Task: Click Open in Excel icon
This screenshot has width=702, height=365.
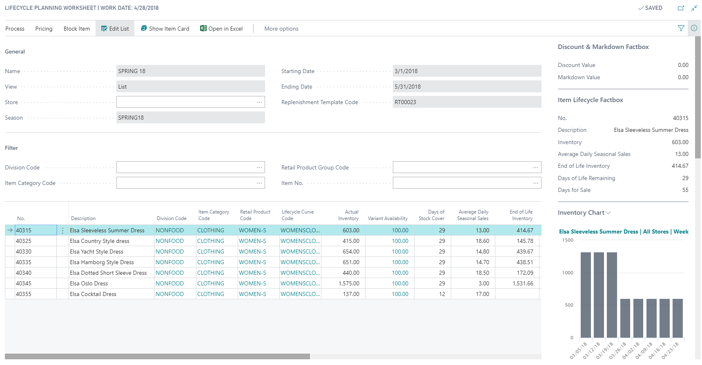Action: coord(203,29)
